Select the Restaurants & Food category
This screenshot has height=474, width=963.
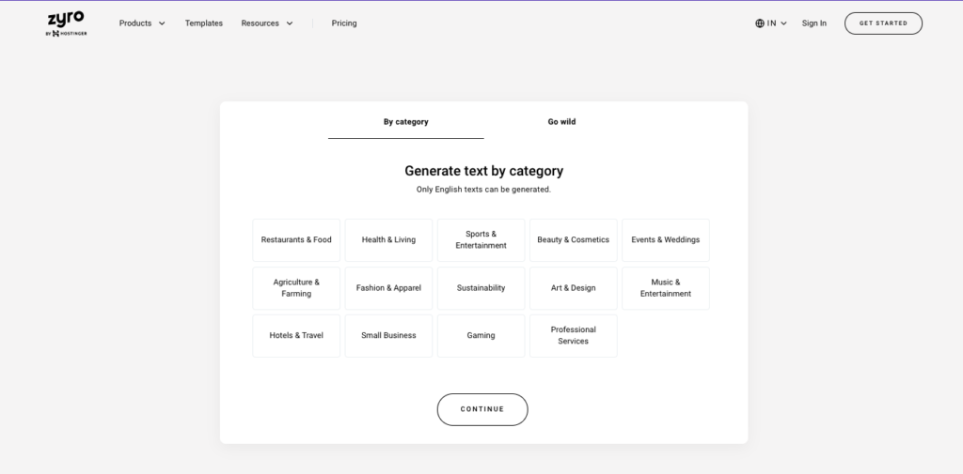pos(296,239)
